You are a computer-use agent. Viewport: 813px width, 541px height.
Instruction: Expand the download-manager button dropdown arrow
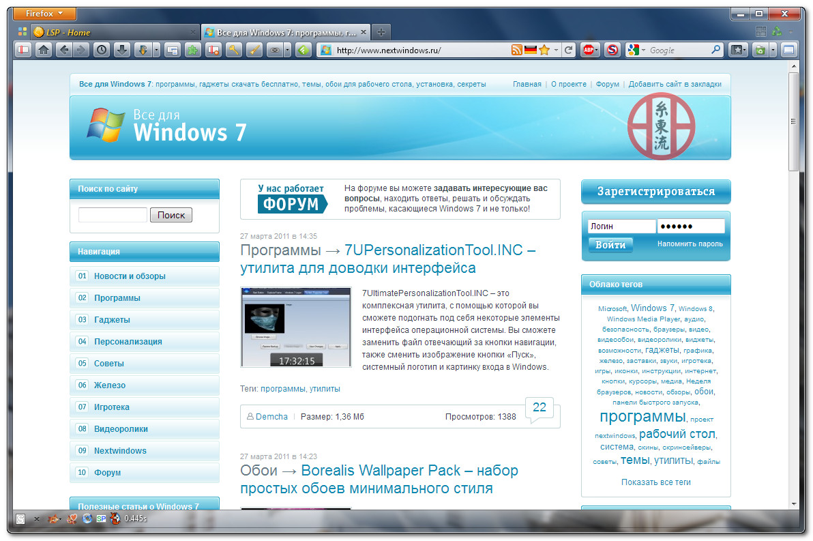pyautogui.click(x=156, y=50)
